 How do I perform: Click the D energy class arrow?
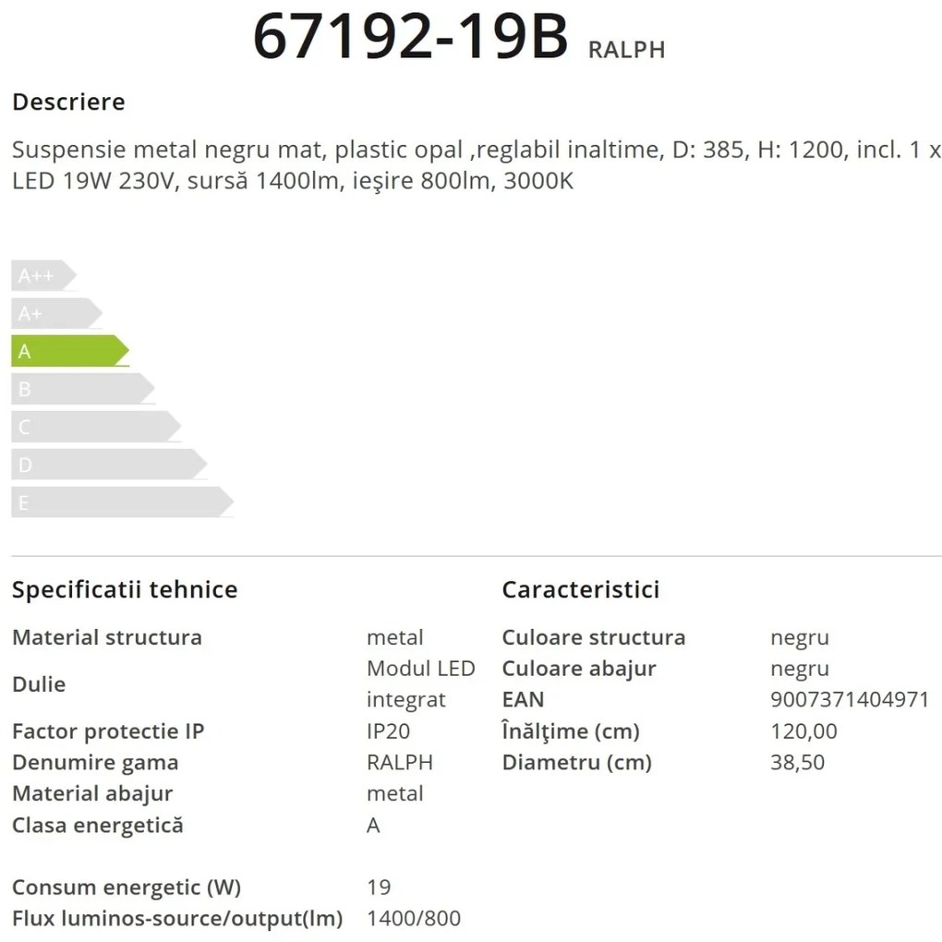click(109, 465)
